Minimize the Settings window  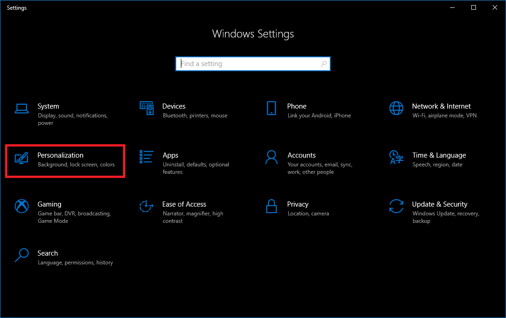452,7
